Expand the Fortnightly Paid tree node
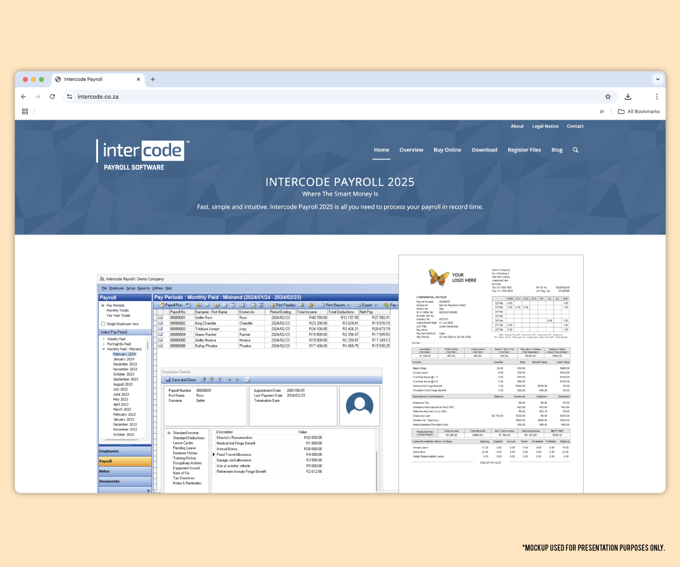This screenshot has height=567, width=680. (x=103, y=344)
